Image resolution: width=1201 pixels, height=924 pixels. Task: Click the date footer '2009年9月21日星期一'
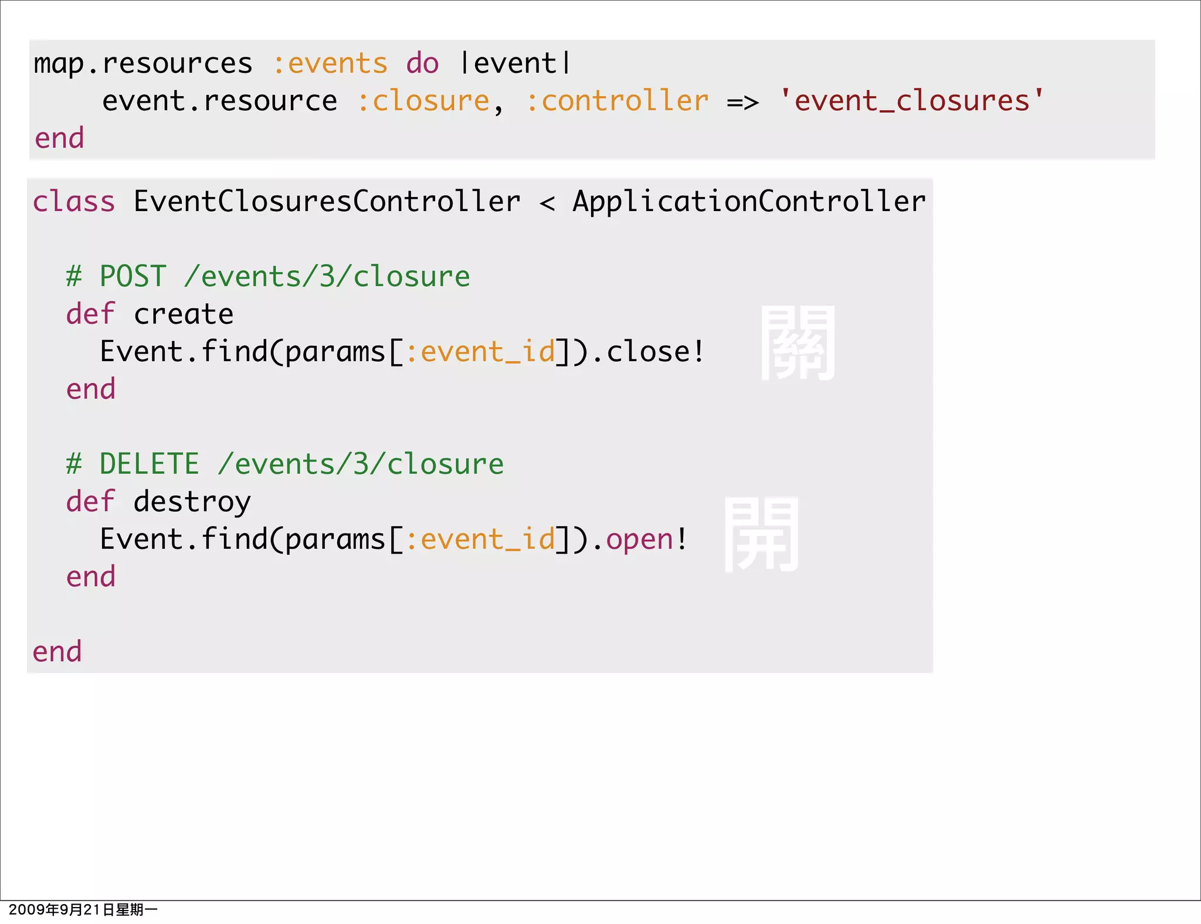83,910
